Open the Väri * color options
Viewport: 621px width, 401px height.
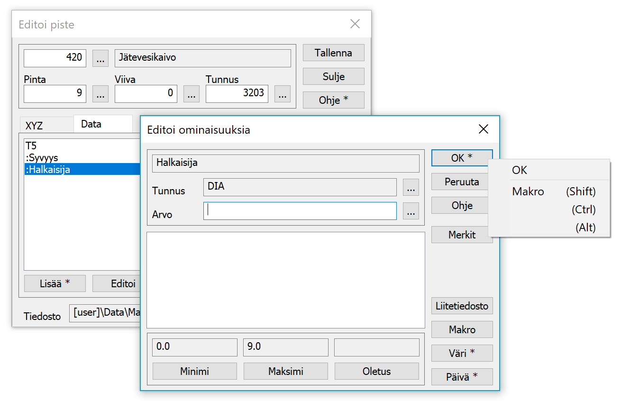coord(462,353)
